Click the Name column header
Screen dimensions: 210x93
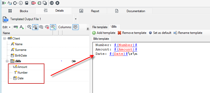[27, 33]
